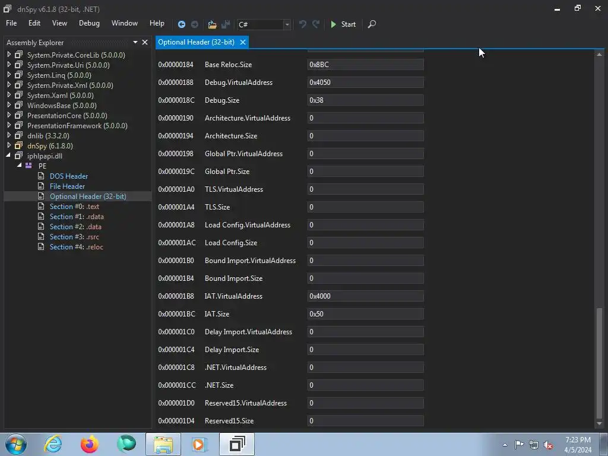The height and width of the screenshot is (456, 608).
Task: Expand the dnSpy (6.1.8.0) node
Action: coord(9,145)
